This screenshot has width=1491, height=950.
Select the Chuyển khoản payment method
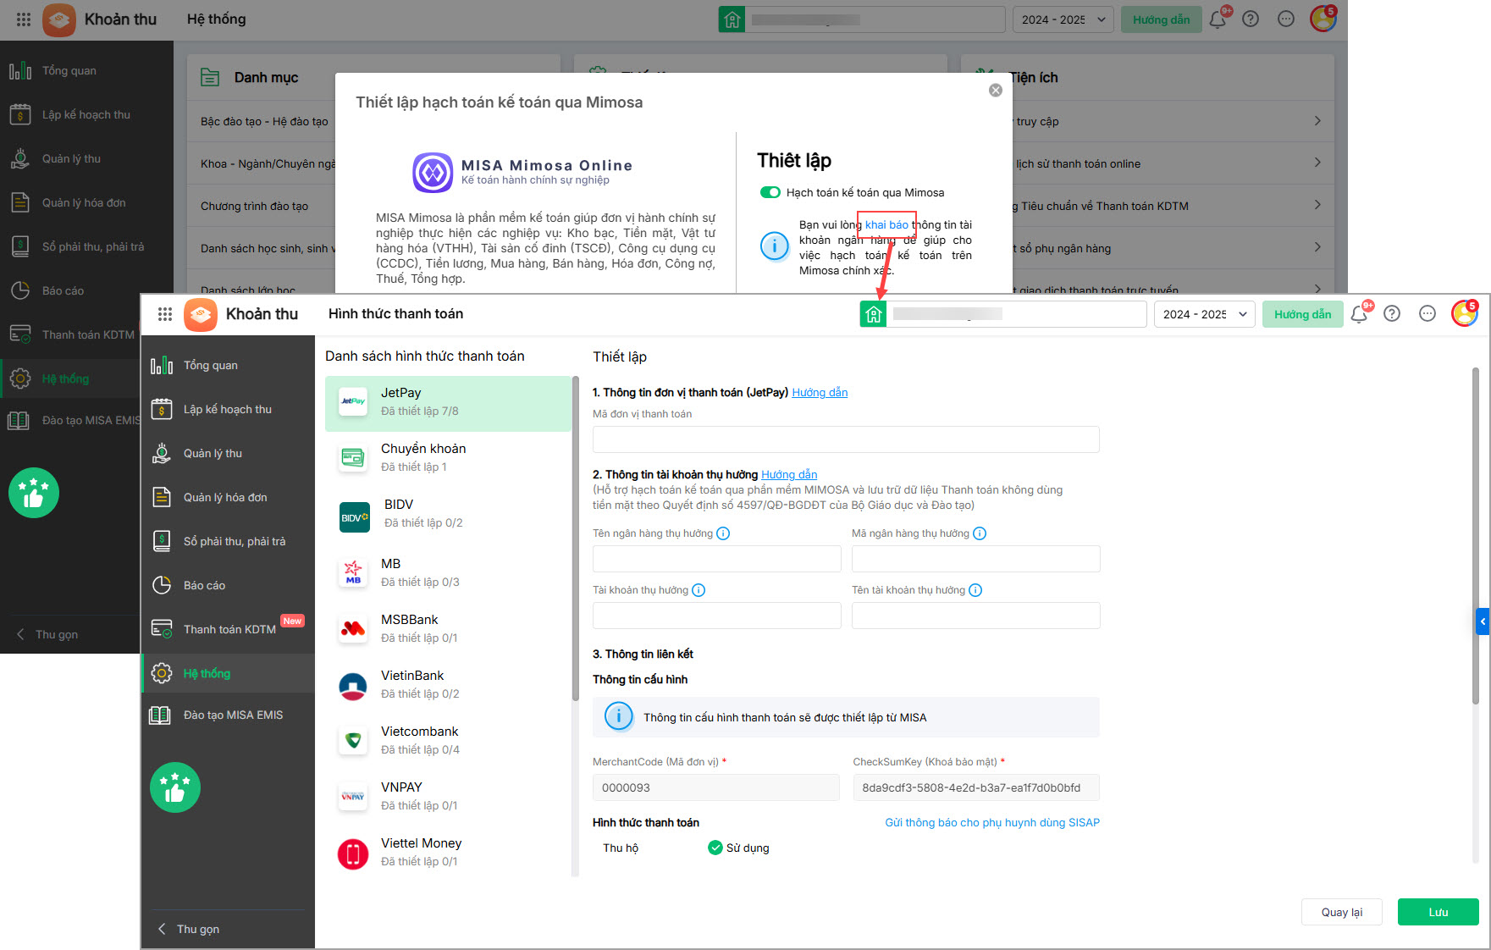pos(448,458)
